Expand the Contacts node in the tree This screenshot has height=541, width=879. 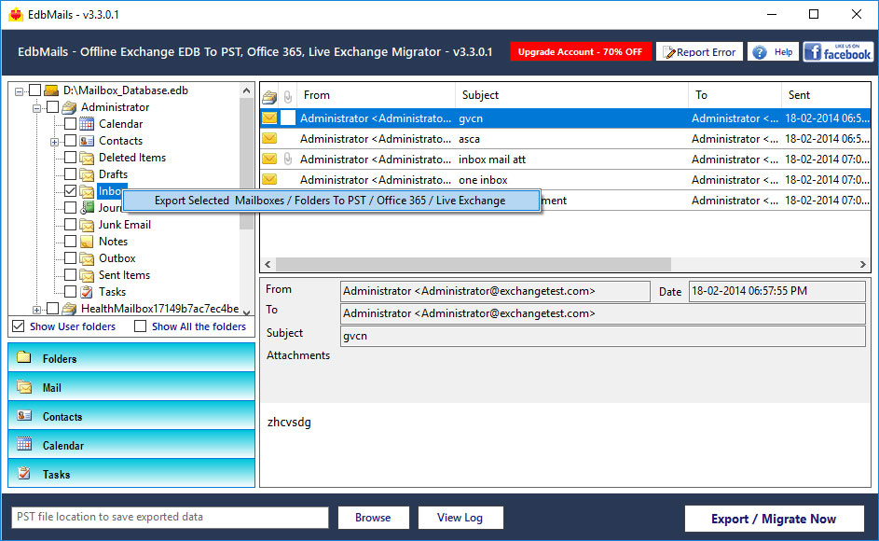coord(54,140)
